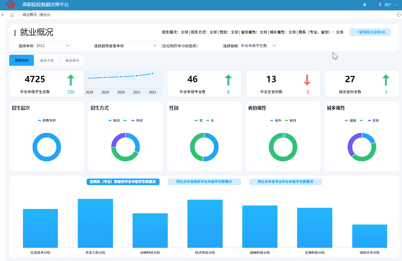Viewport: 402px width, 261px height.
Task: Toggle the 男 legend in gender chart
Action: pos(199,121)
